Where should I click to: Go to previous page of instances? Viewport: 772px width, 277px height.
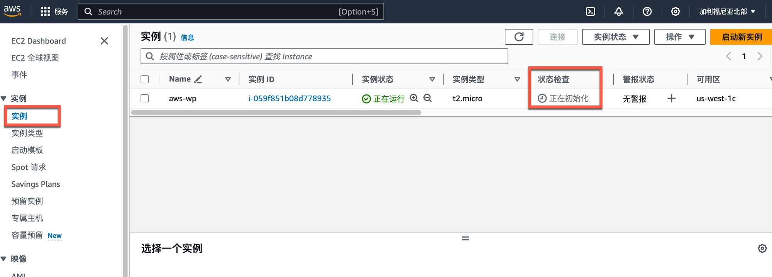(728, 56)
